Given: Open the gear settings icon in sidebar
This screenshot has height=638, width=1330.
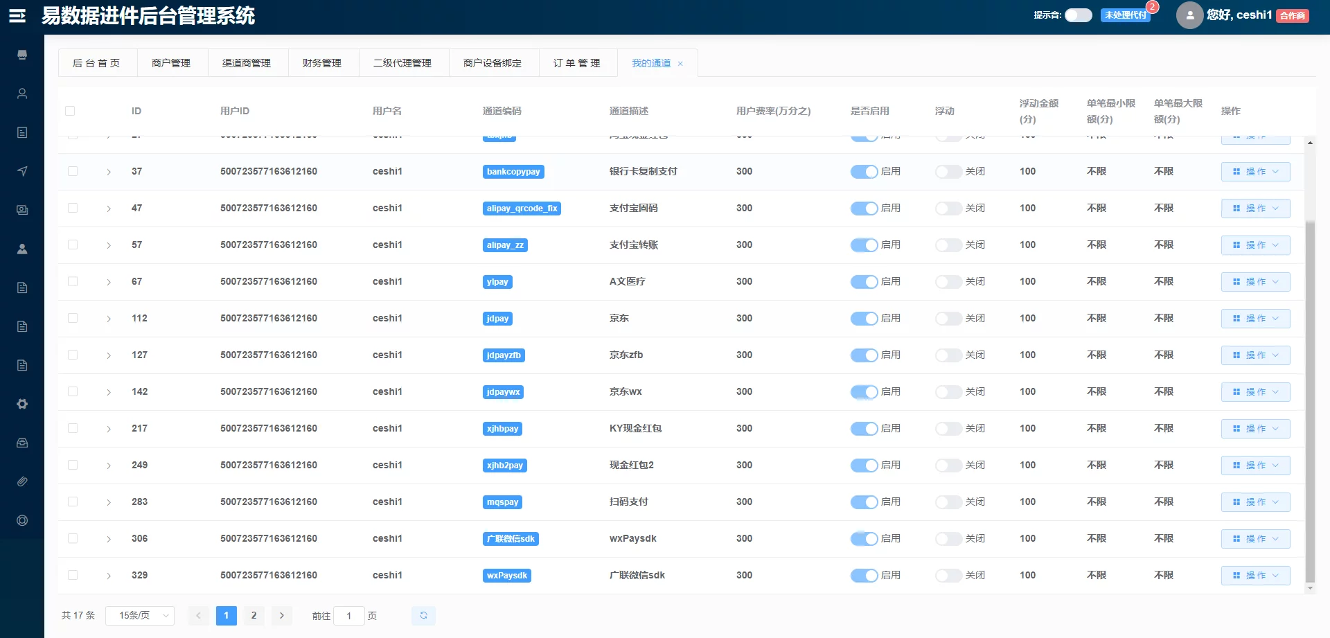Looking at the screenshot, I should click(22, 404).
